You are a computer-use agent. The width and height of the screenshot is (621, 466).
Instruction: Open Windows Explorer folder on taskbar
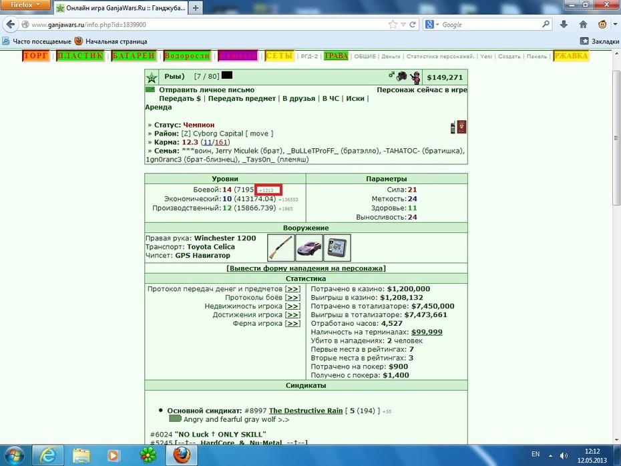[x=81, y=455]
